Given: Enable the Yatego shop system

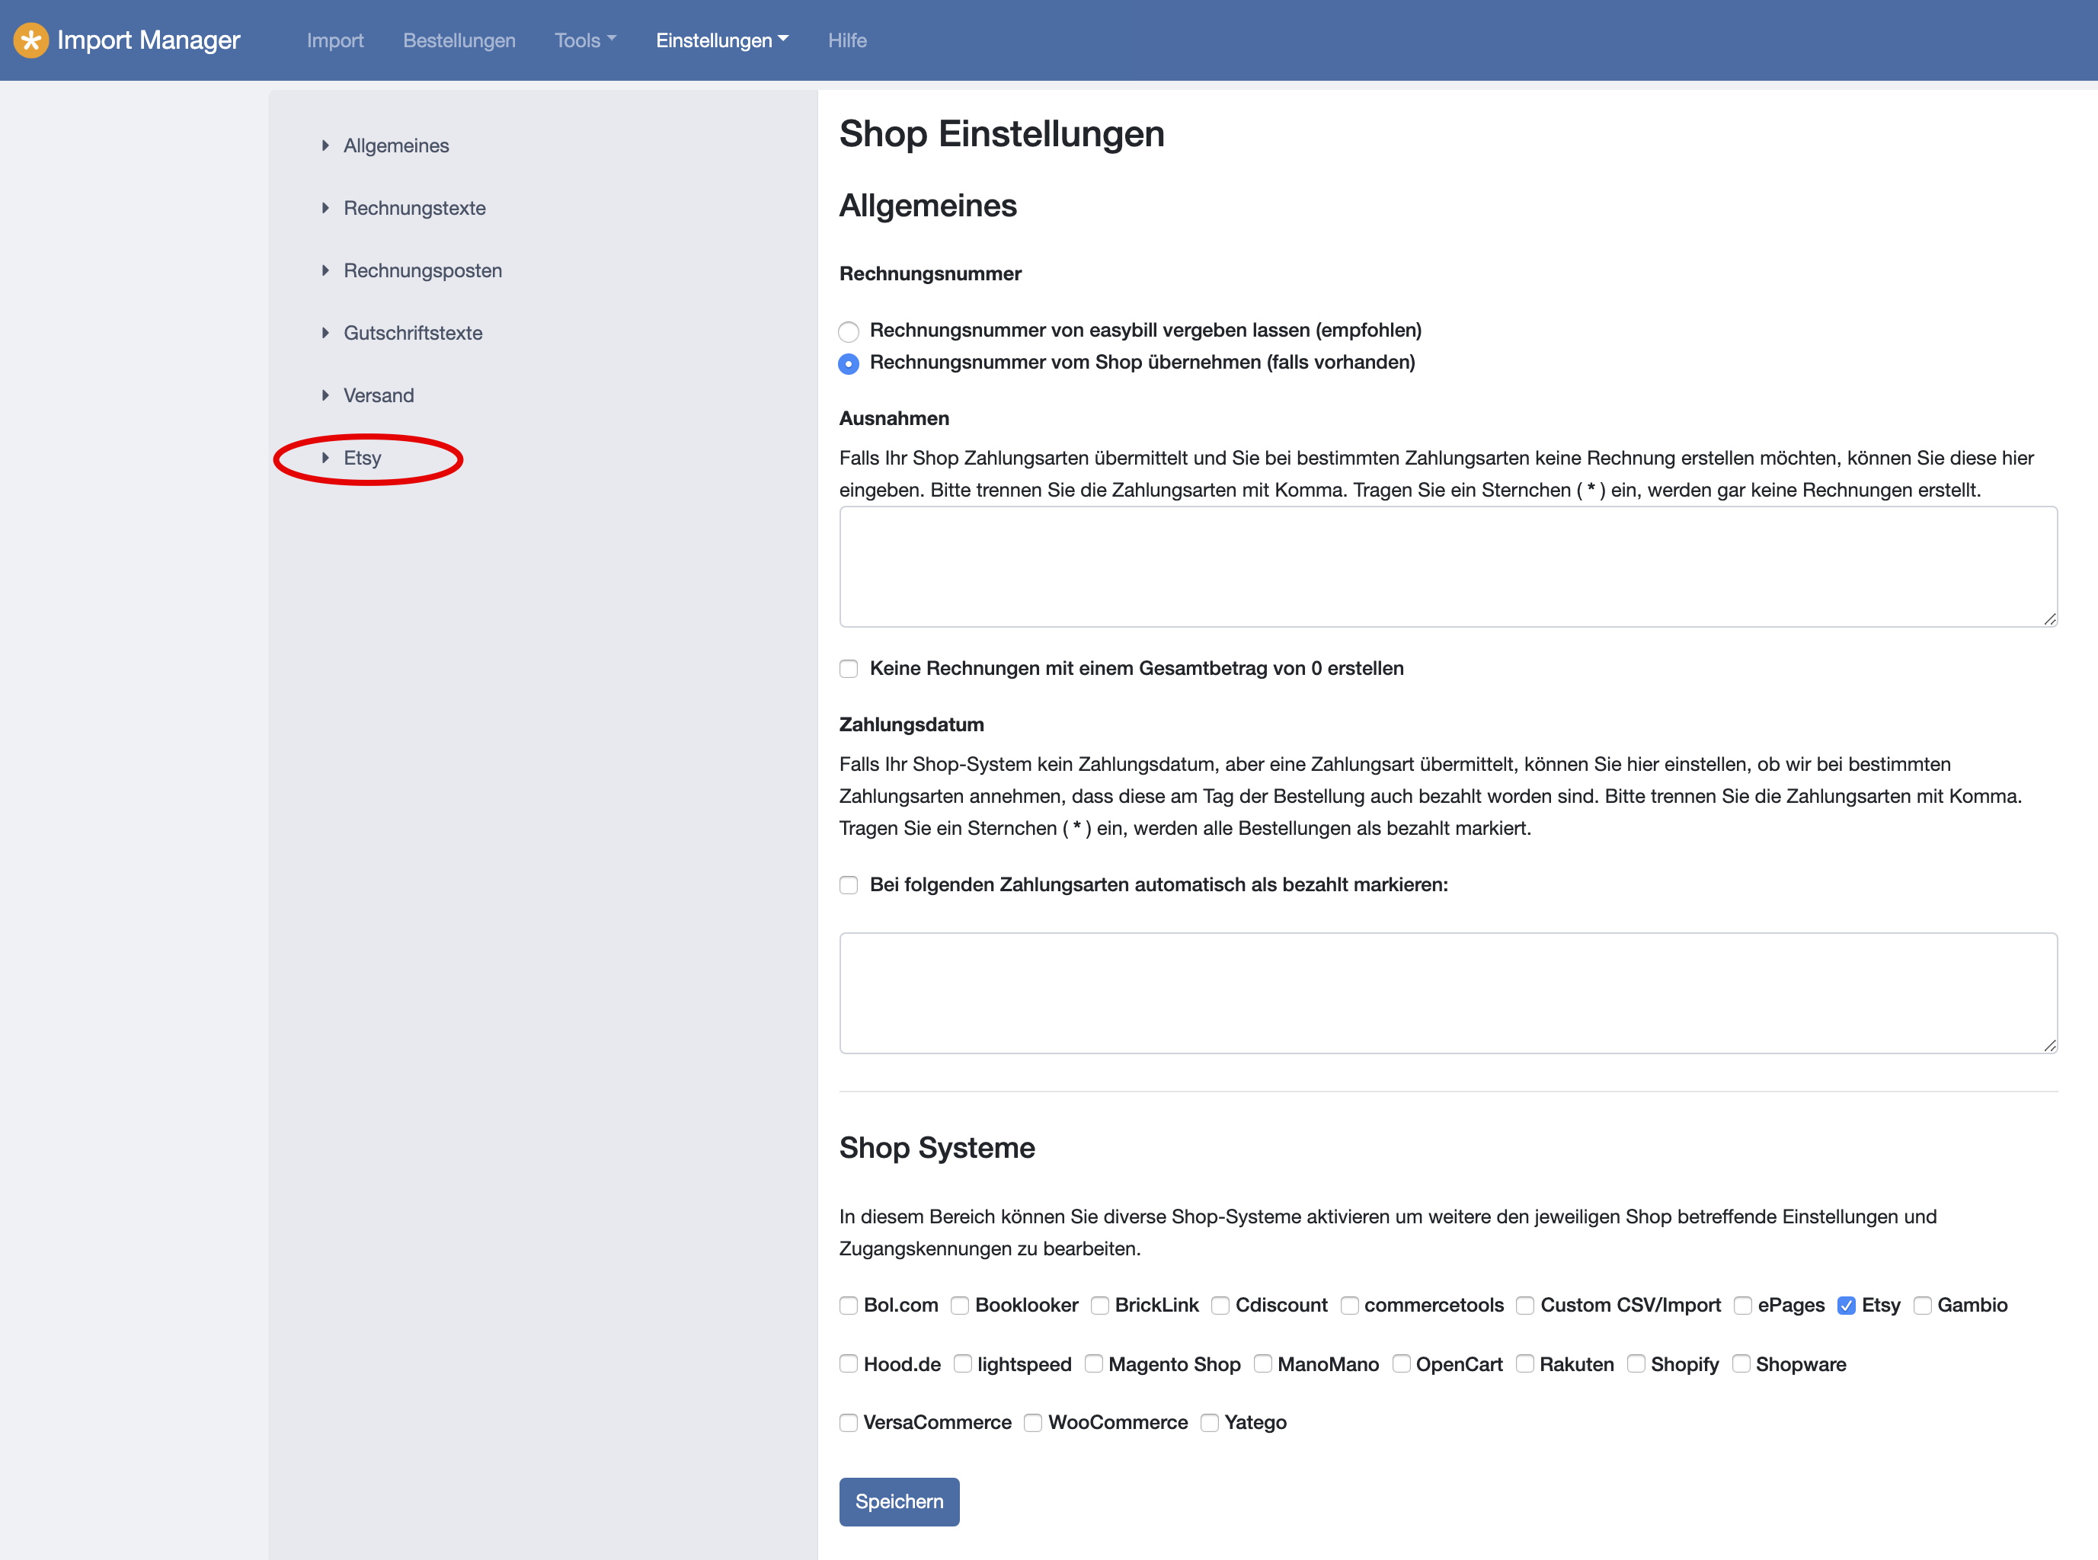Looking at the screenshot, I should 1210,1423.
